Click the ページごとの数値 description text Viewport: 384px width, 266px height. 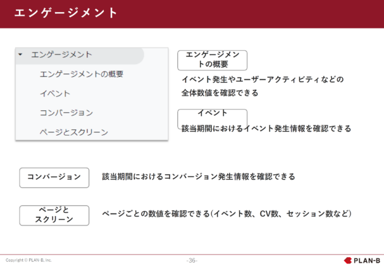coord(226,214)
